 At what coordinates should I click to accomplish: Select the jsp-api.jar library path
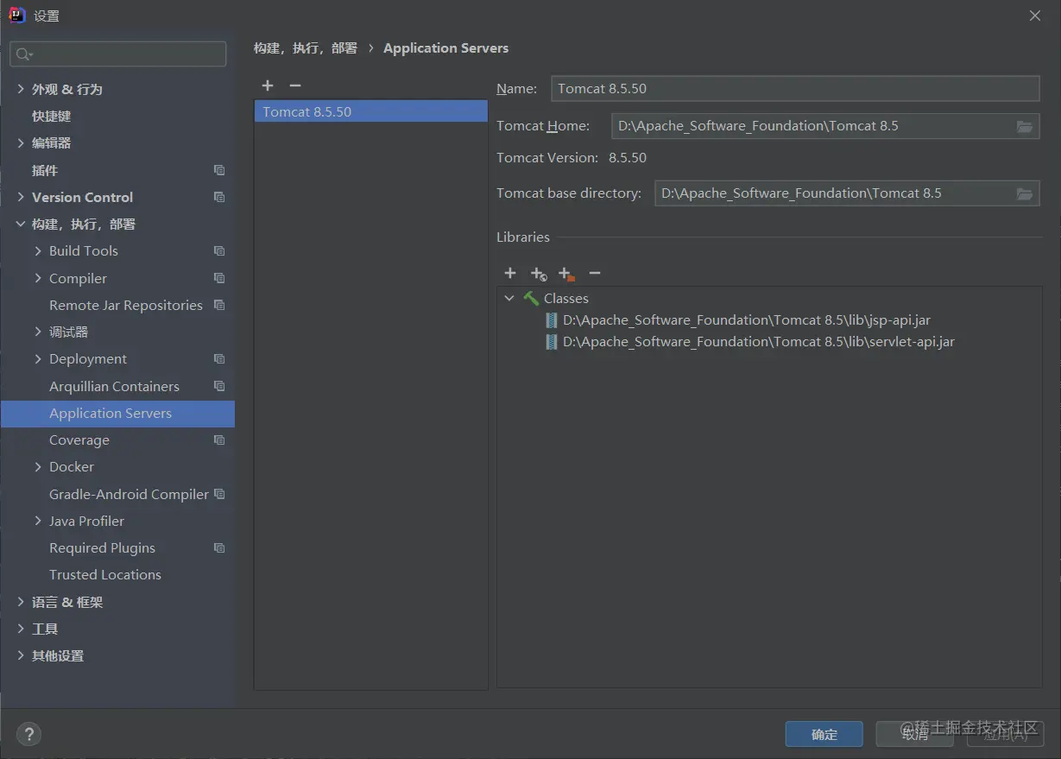coord(747,320)
